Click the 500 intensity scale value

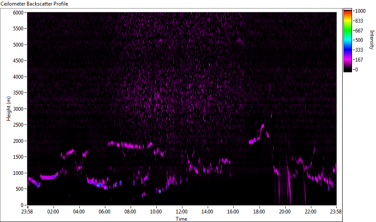coord(359,40)
